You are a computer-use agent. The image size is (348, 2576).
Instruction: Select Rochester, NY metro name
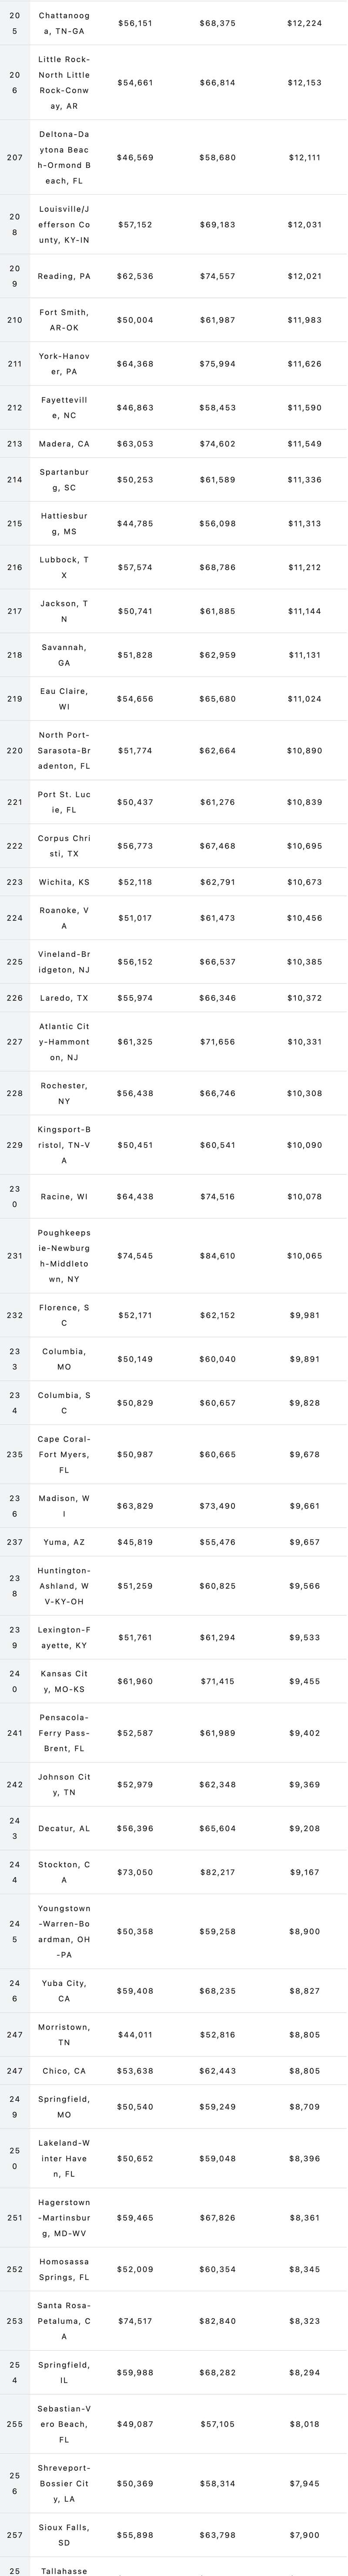point(64,1094)
